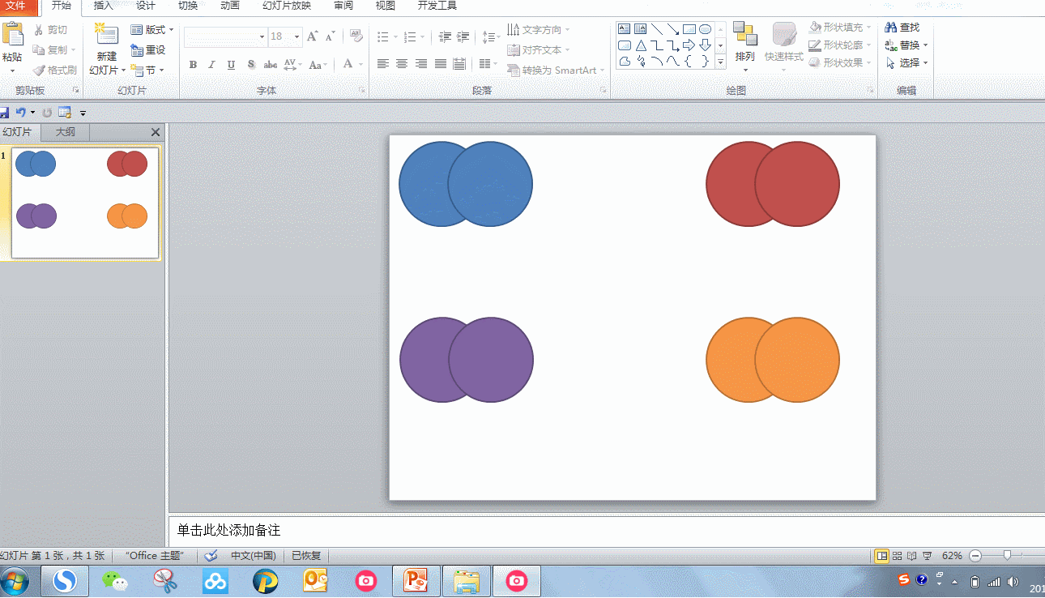Toggle Italic text formatting
1045x598 pixels.
coord(212,65)
